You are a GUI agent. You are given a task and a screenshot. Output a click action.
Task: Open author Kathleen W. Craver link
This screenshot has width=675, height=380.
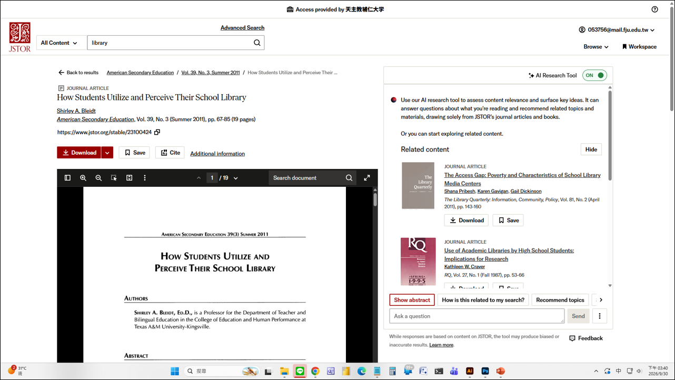(464, 267)
